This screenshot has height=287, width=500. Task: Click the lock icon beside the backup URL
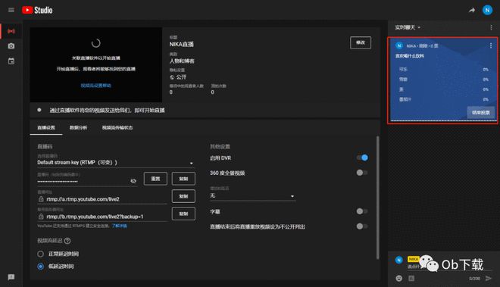coord(41,217)
